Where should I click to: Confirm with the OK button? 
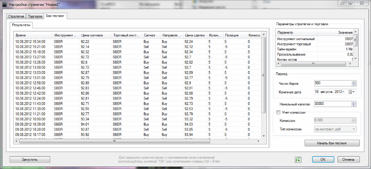tap(323, 159)
